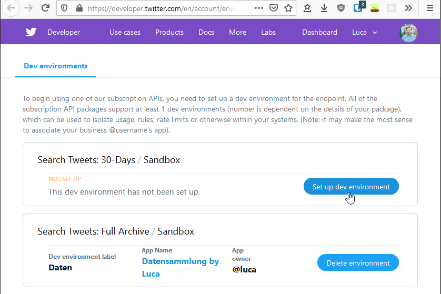This screenshot has height=294, width=441.
Task: Open the downloads arrow icon
Action: (x=324, y=8)
